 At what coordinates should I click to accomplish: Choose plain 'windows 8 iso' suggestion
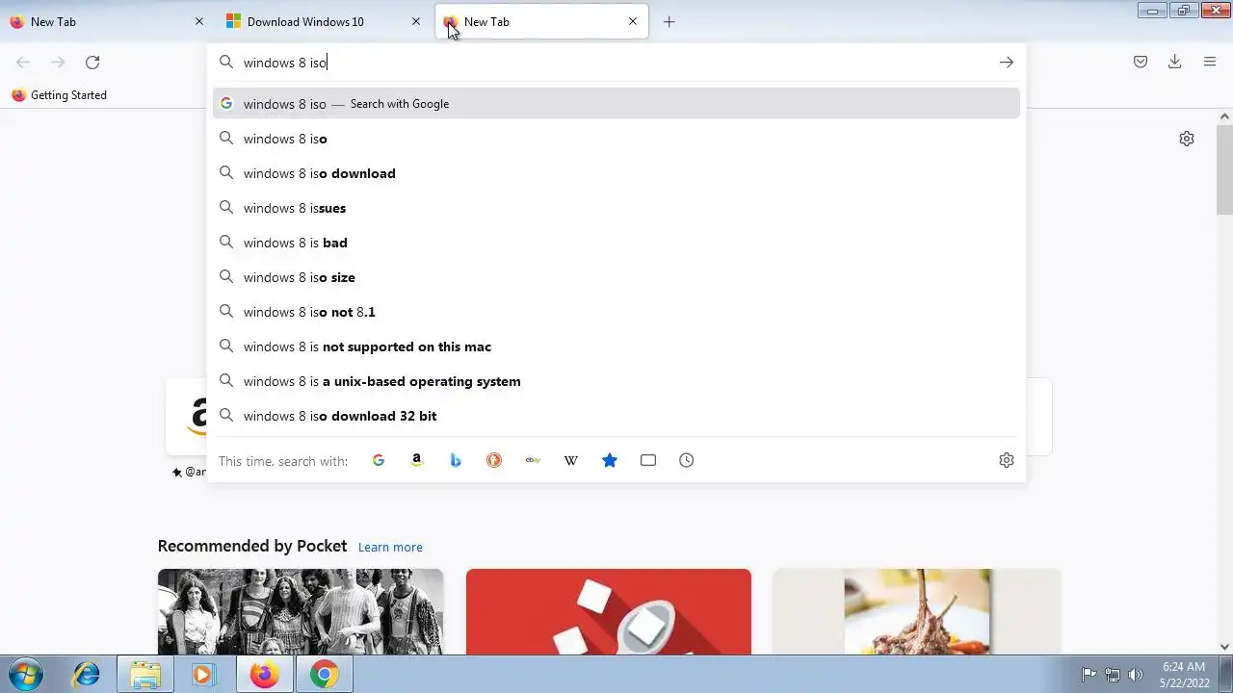tap(616, 139)
